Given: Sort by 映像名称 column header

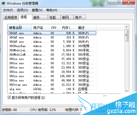Looking at the screenshot, I should [x=20, y=28].
